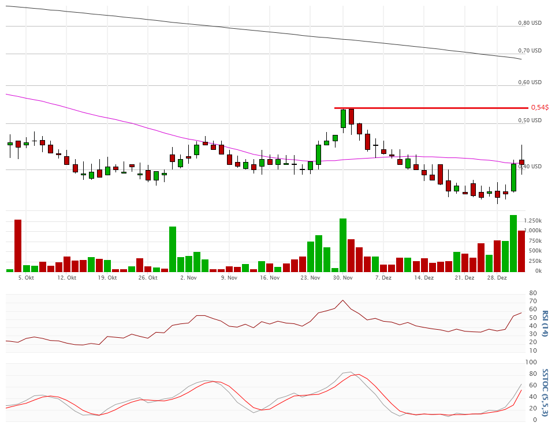The height and width of the screenshot is (441, 559).
Task: Click the 23. Nov date marker
Action: 310,278
